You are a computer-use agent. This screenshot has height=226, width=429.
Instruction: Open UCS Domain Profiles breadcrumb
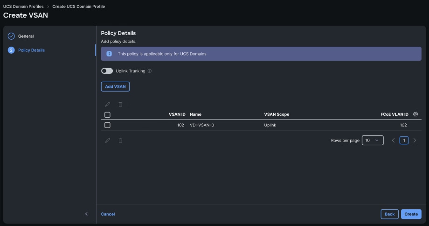point(23,6)
